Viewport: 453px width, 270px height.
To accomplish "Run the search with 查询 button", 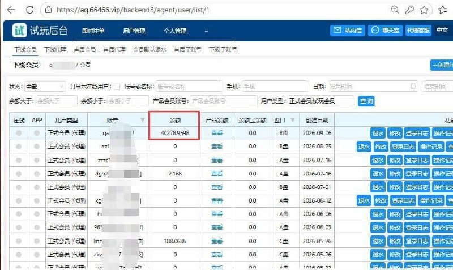I will 366,101.
